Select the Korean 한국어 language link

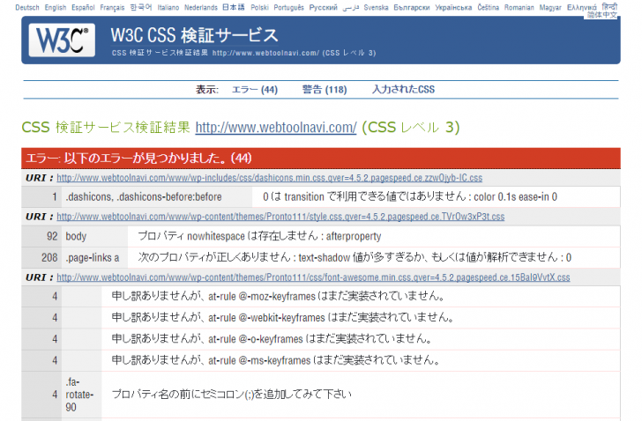[141, 7]
